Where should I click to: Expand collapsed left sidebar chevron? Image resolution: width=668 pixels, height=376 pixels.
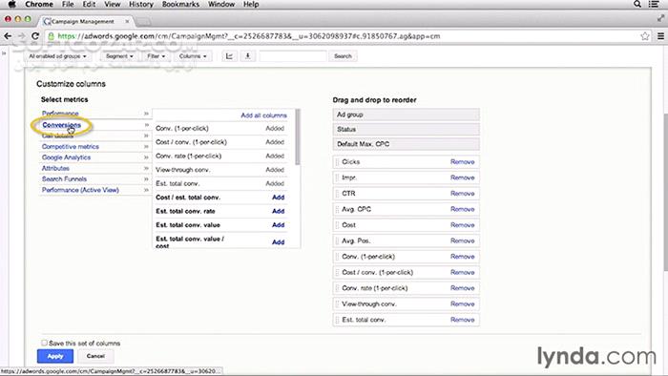(4, 53)
